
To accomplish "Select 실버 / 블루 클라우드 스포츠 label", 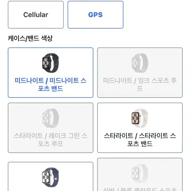I will coord(140,189).
